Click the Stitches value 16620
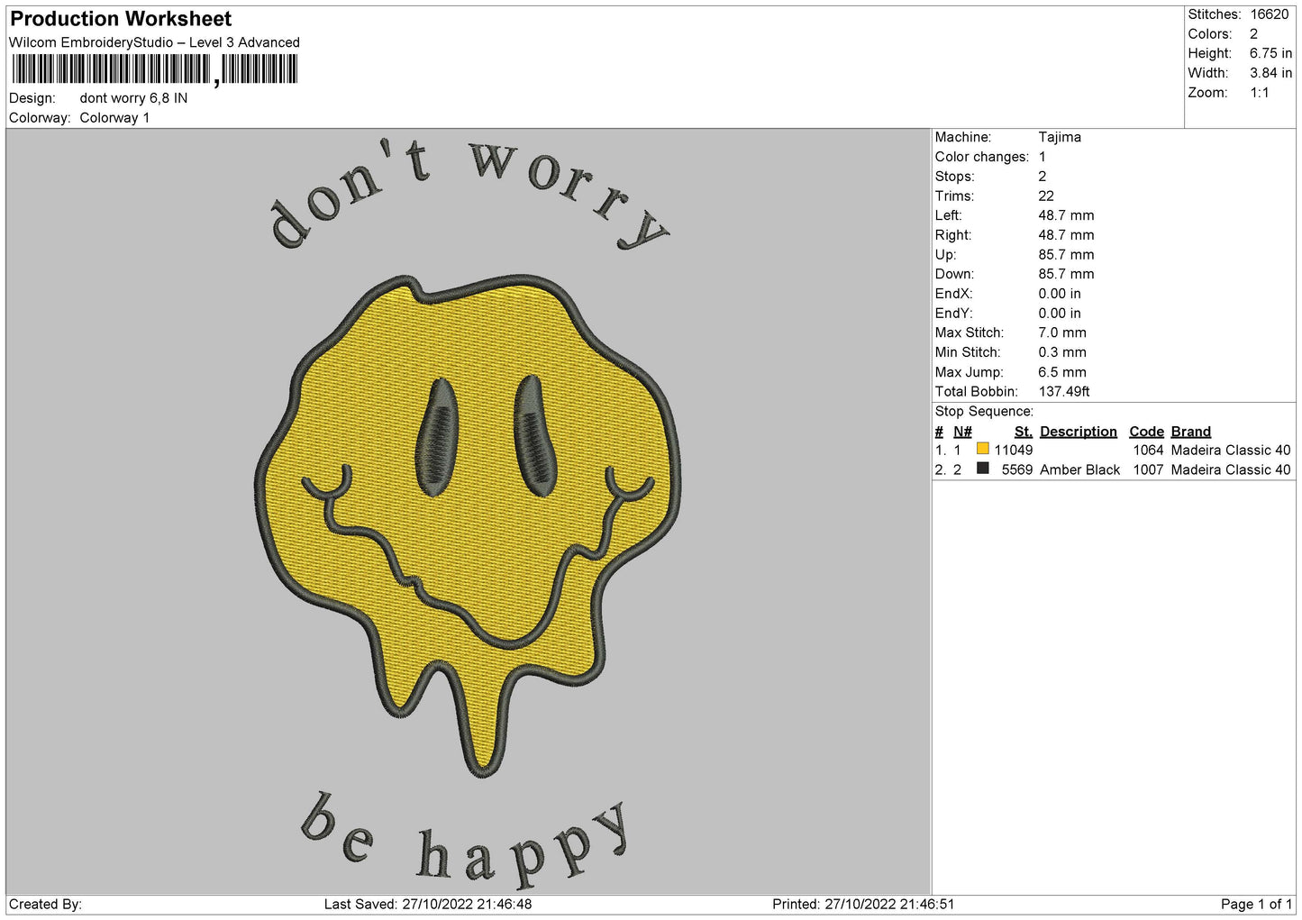1302x920 pixels. pos(1270,14)
